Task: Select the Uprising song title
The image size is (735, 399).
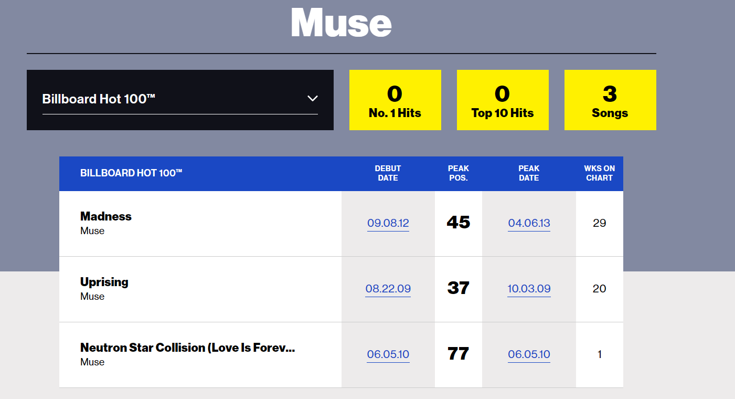Action: click(x=104, y=282)
